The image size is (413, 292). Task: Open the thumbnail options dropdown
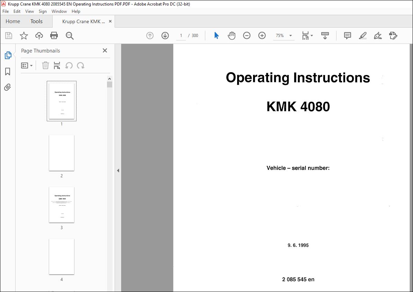pos(27,65)
